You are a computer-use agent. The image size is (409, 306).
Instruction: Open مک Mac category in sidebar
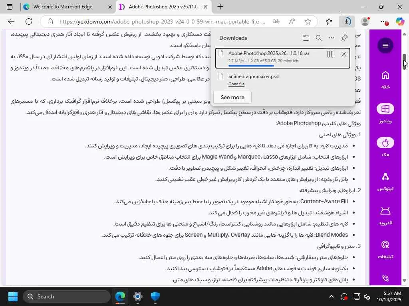pos(385,147)
